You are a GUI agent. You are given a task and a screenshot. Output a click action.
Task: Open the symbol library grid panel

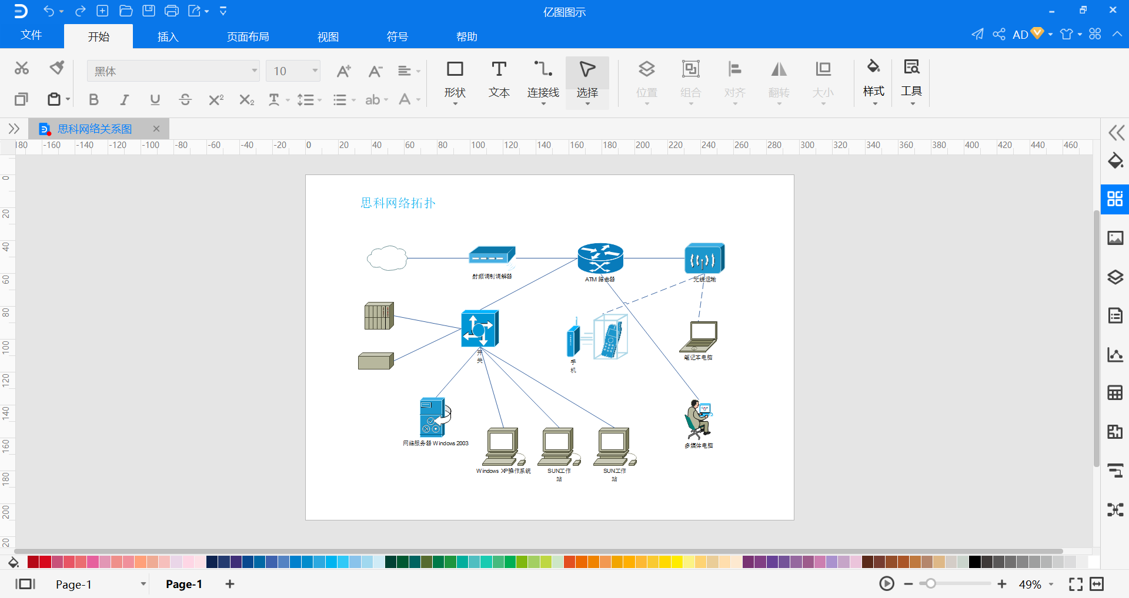click(x=1115, y=199)
